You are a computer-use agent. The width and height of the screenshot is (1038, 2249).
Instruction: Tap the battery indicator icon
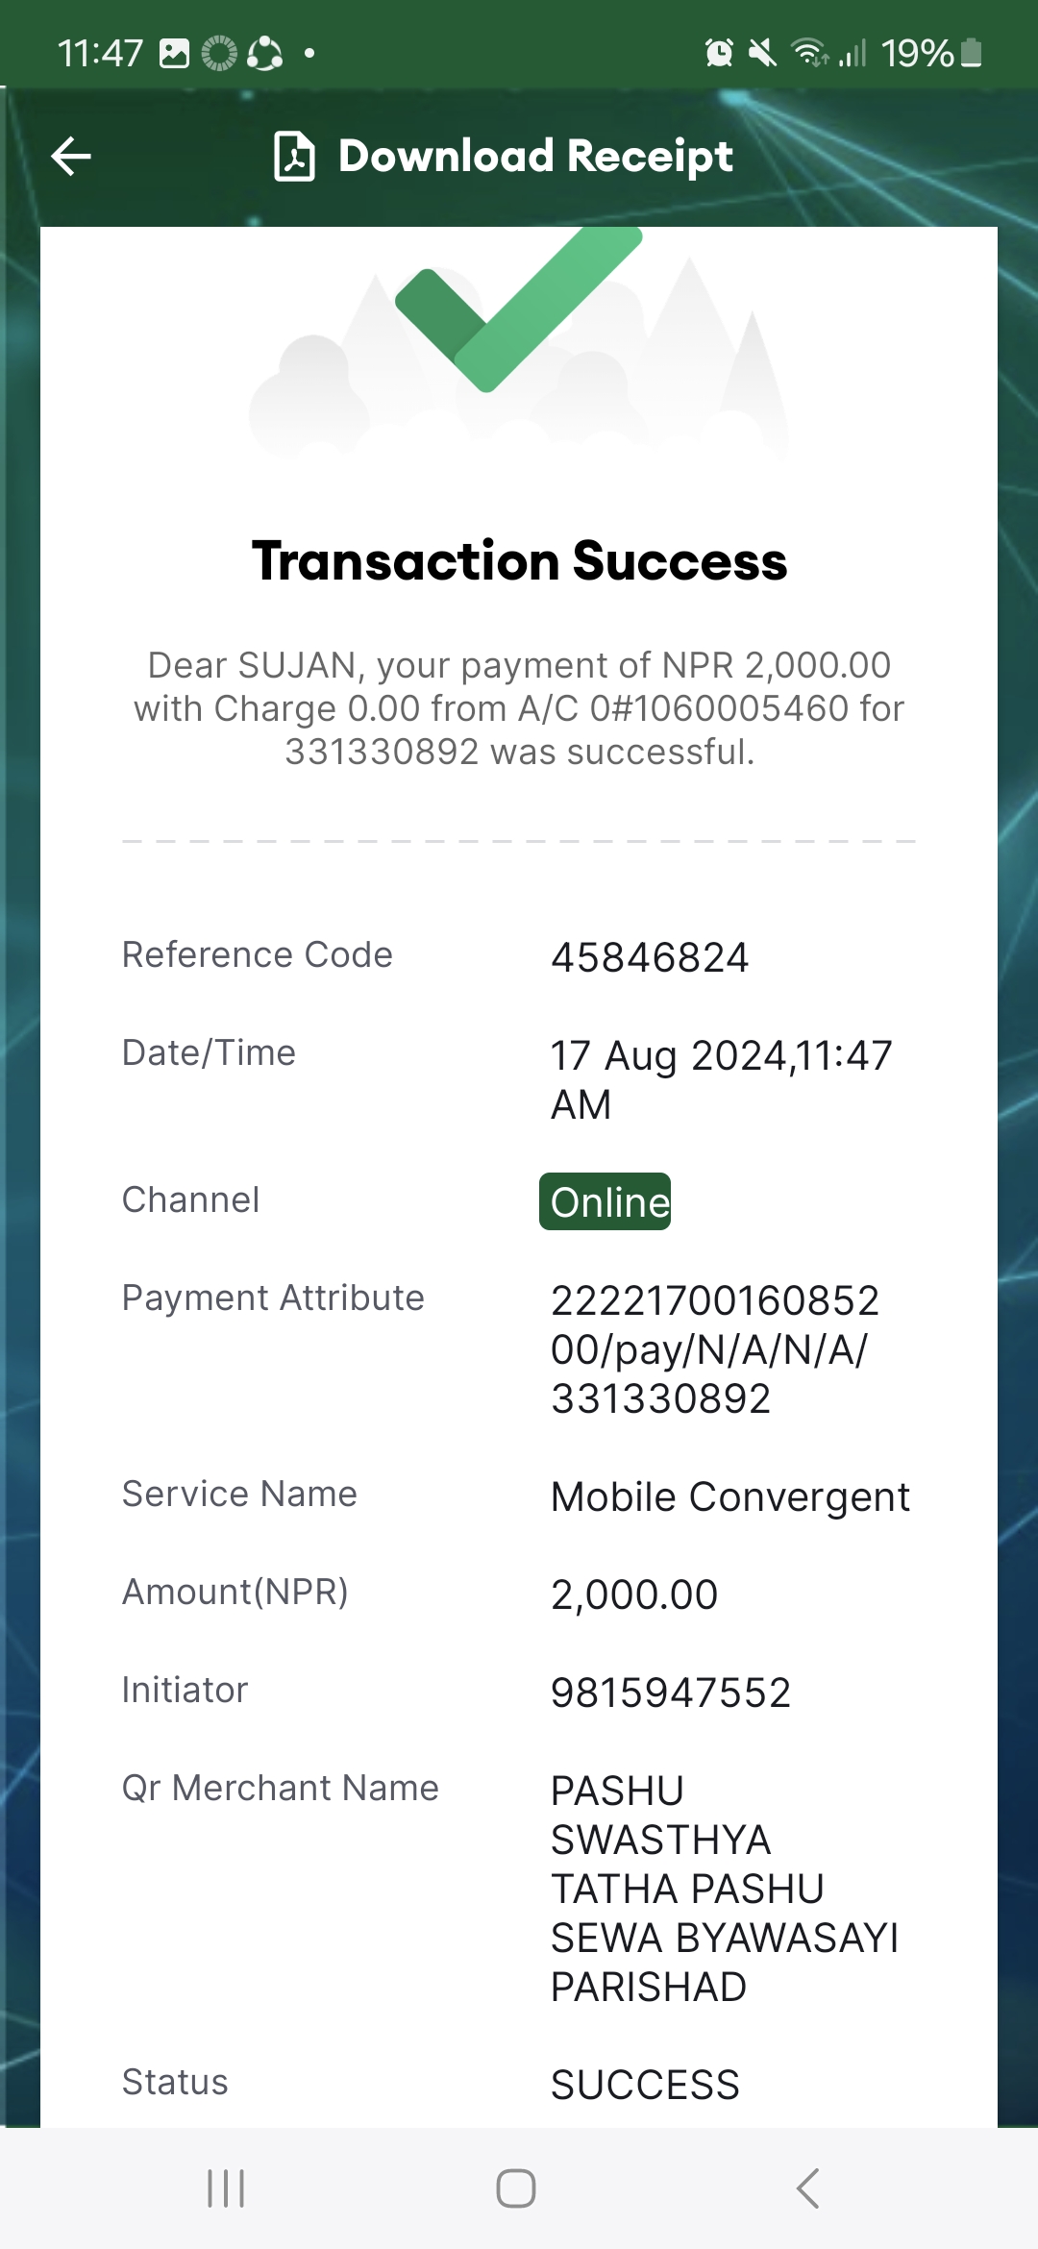click(972, 53)
